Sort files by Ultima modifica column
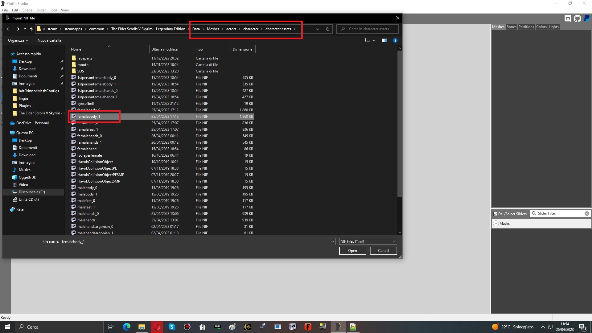 point(164,49)
